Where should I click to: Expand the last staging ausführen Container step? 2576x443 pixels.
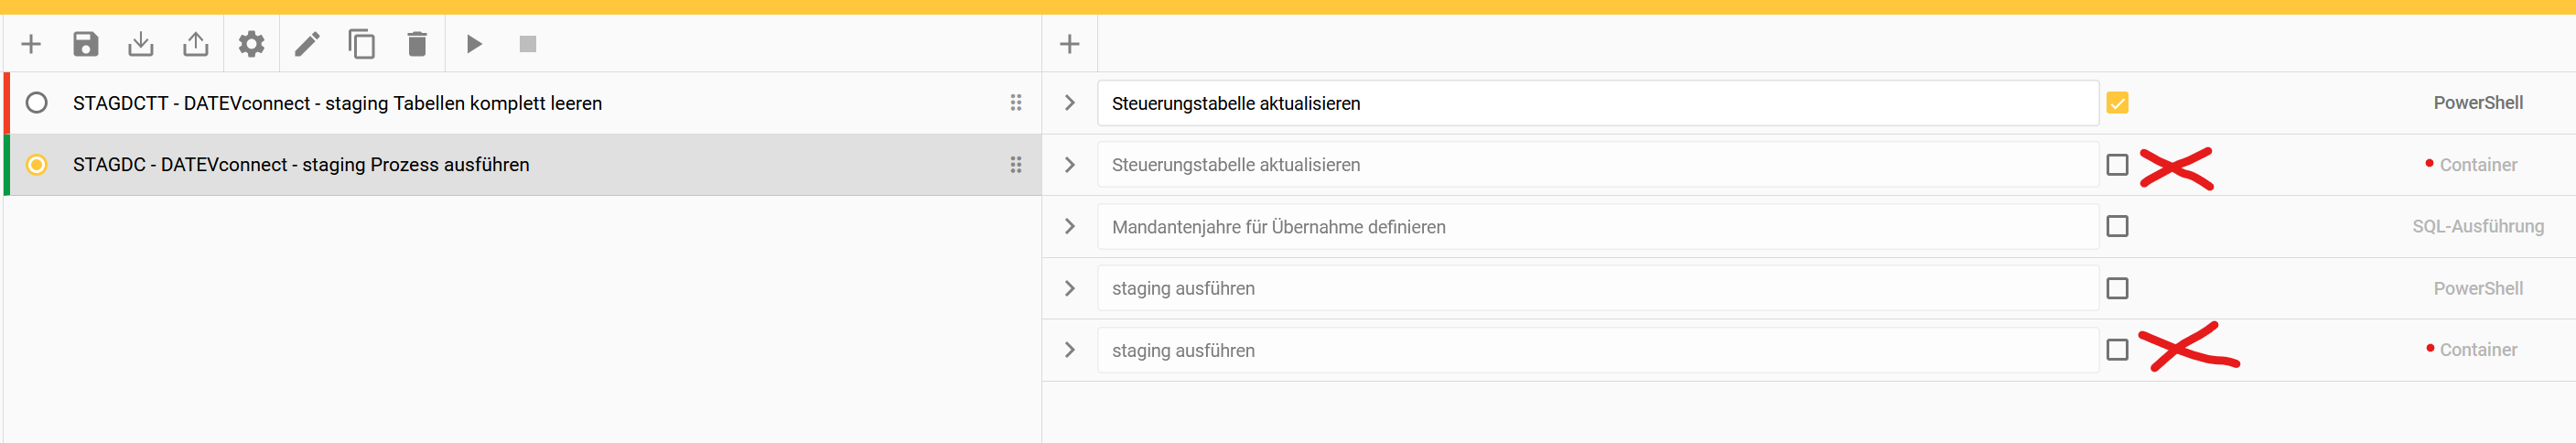coord(1070,350)
